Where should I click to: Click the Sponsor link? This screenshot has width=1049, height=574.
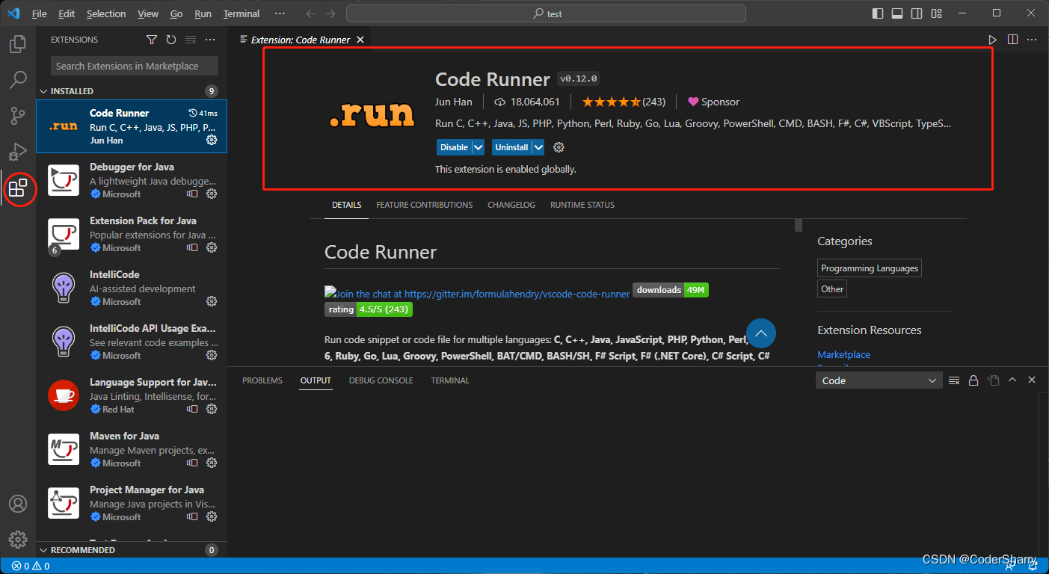pyautogui.click(x=713, y=102)
